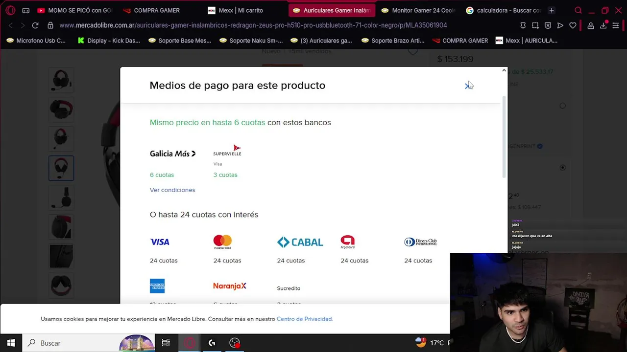This screenshot has width=627, height=352.
Task: Reload the current page
Action: (35, 25)
